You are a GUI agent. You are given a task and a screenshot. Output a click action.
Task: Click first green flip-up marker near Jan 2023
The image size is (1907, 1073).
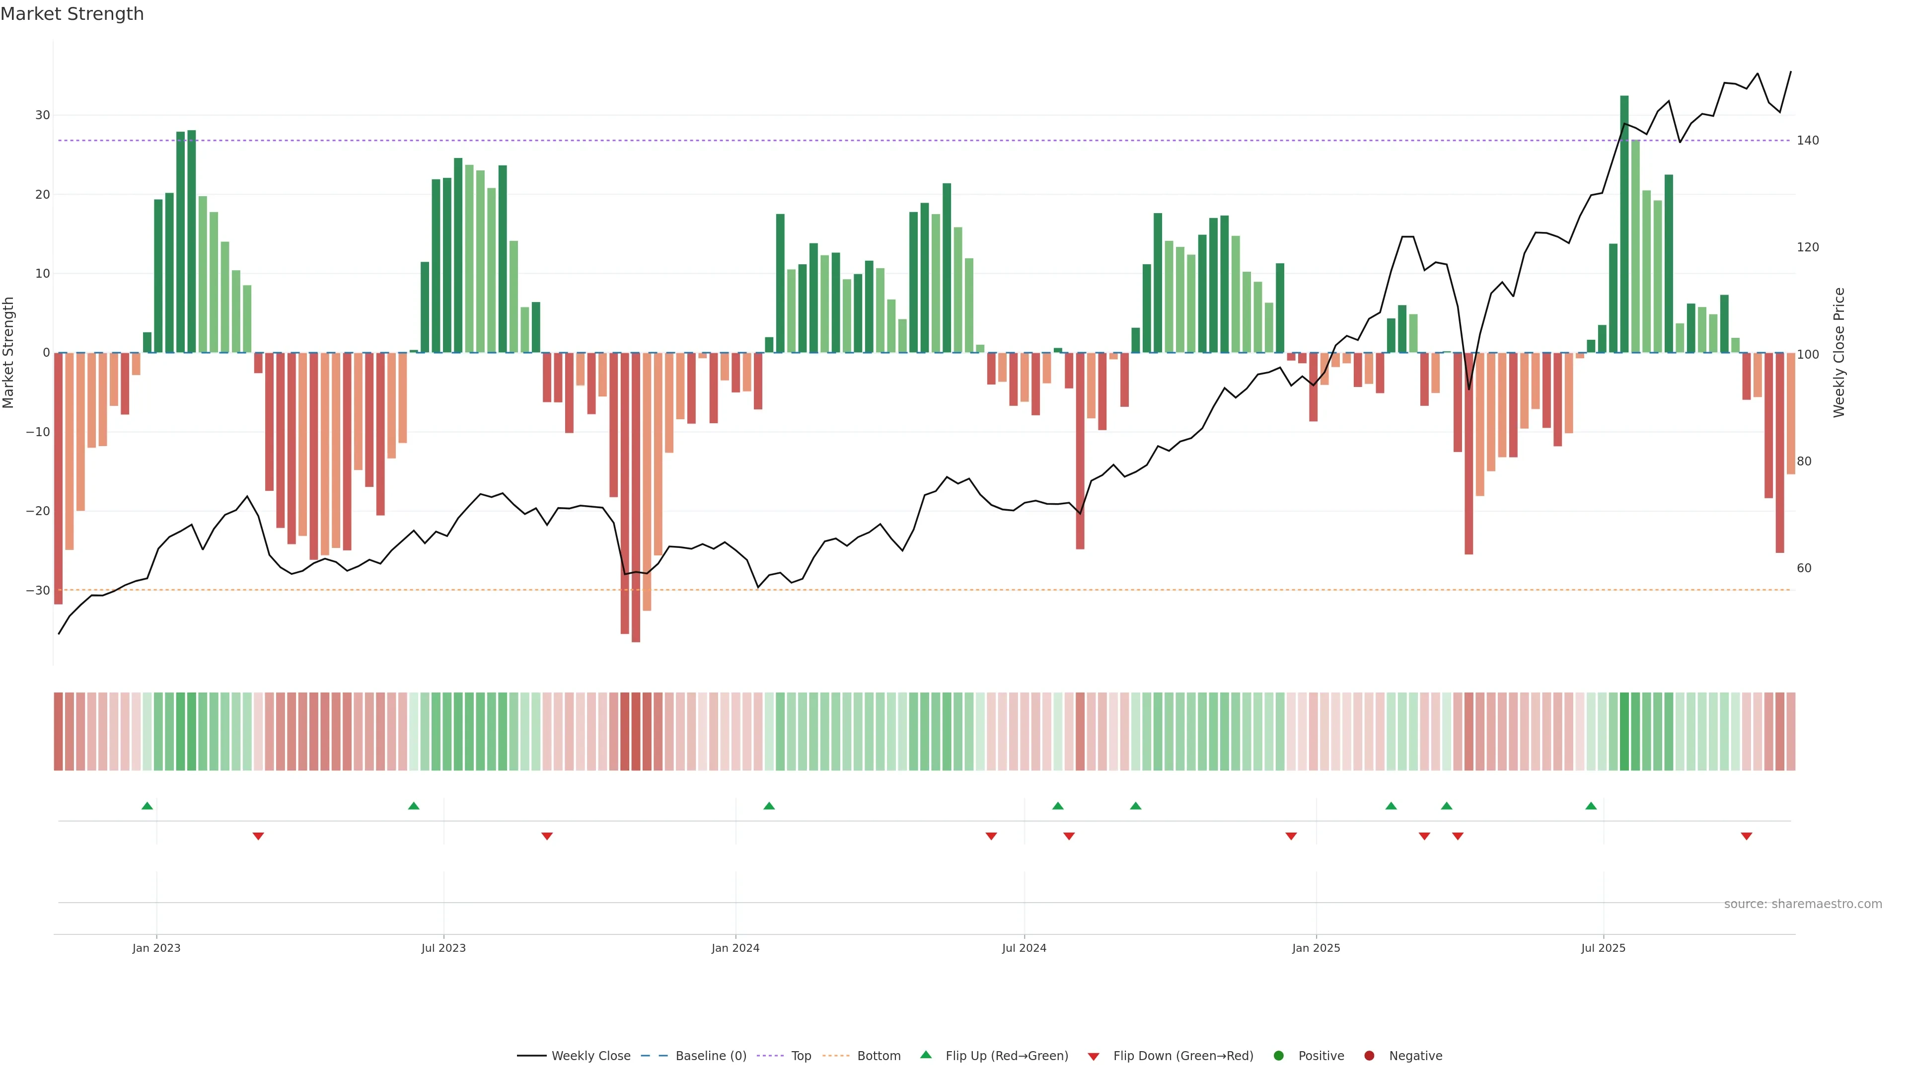147,806
